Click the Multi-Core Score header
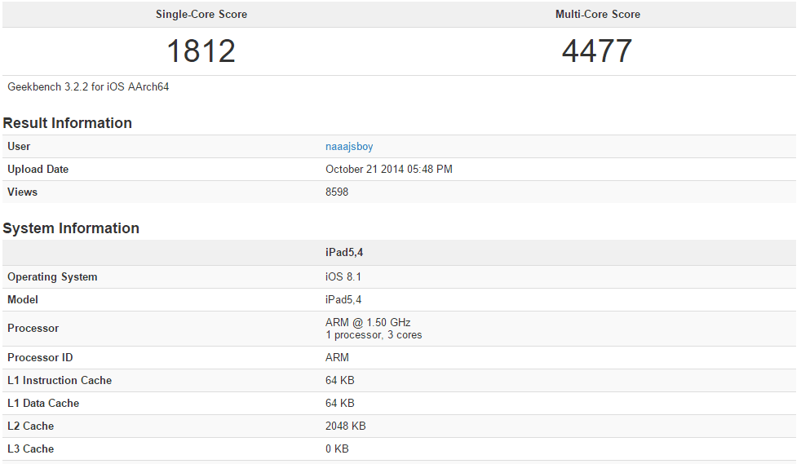 (x=598, y=15)
